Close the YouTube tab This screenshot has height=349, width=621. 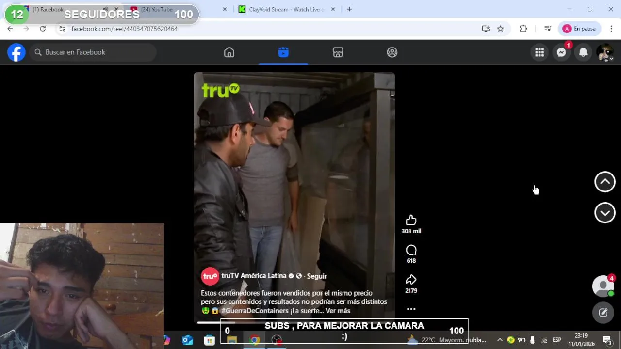coord(225,9)
